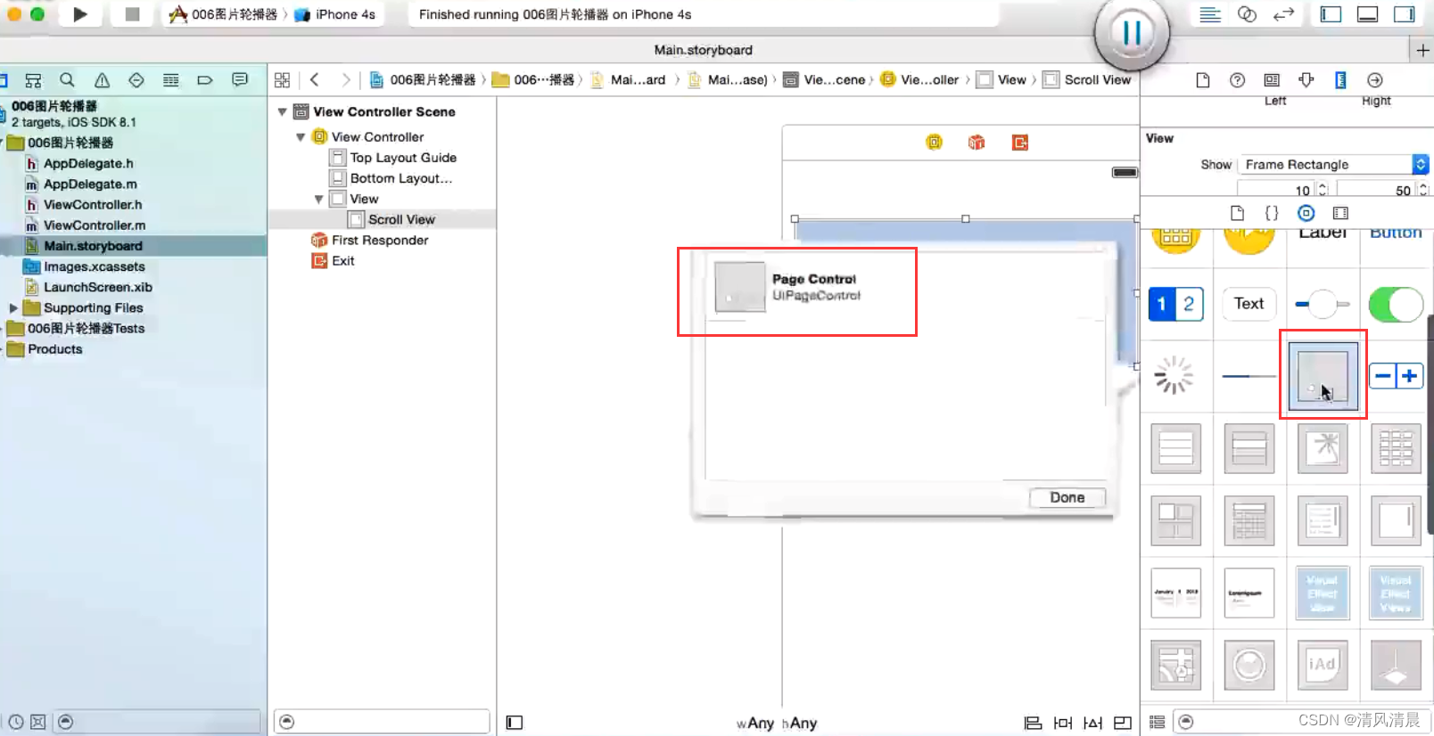The image size is (1434, 736).
Task: Toggle document outline visibility button
Action: tap(515, 723)
